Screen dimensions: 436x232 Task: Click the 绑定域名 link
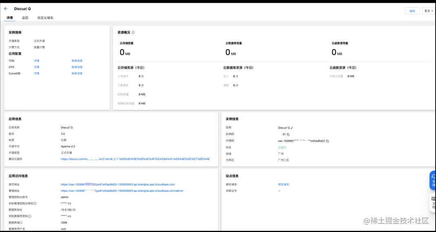click(283, 184)
